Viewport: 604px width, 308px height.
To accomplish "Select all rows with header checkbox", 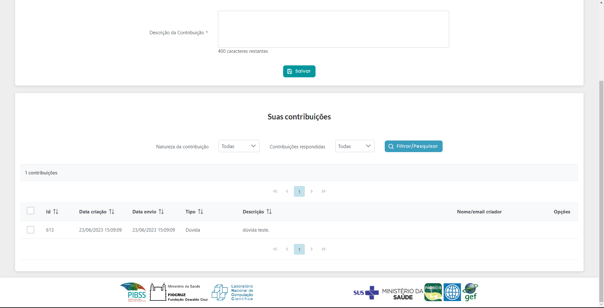I will click(31, 211).
